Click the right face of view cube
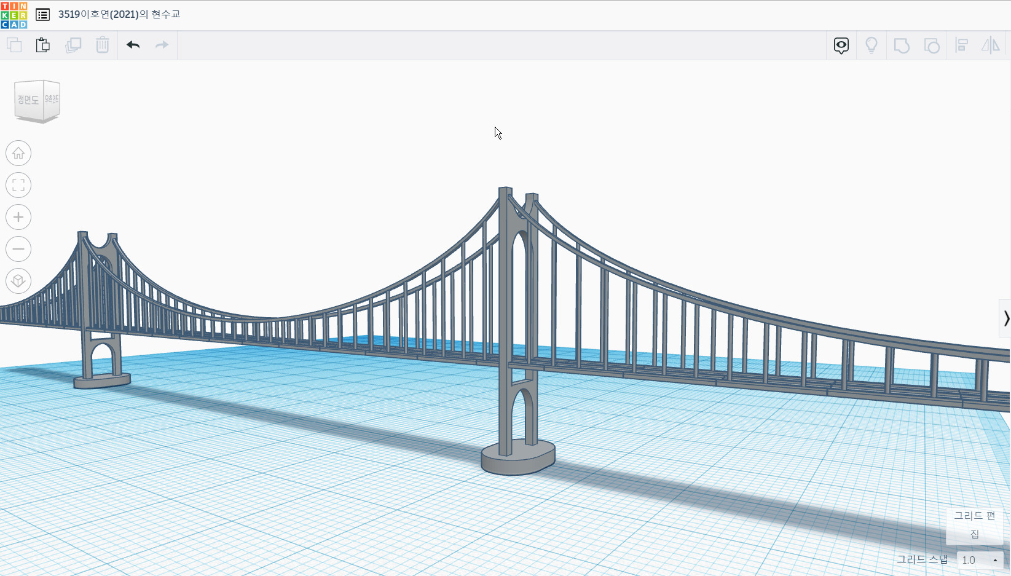Image resolution: width=1011 pixels, height=576 pixels. pos(52,99)
